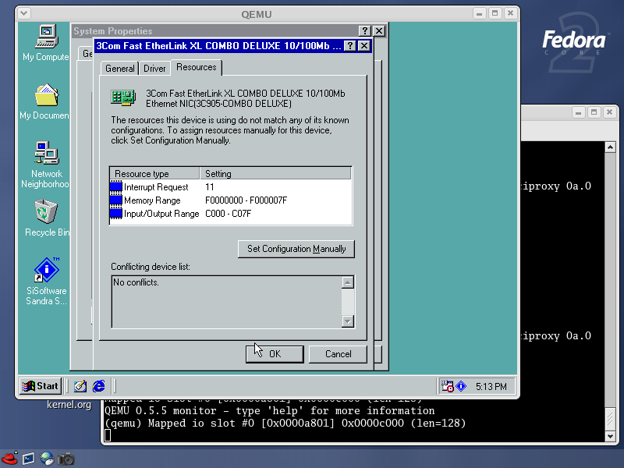Click the 5:13 PM taskbar clock
Viewport: 624px width, 468px height.
pyautogui.click(x=491, y=386)
